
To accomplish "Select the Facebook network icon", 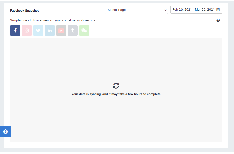I will [15, 31].
